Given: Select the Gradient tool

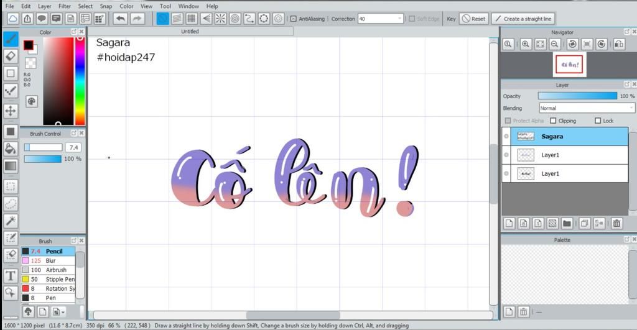Looking at the screenshot, I should pos(11,165).
